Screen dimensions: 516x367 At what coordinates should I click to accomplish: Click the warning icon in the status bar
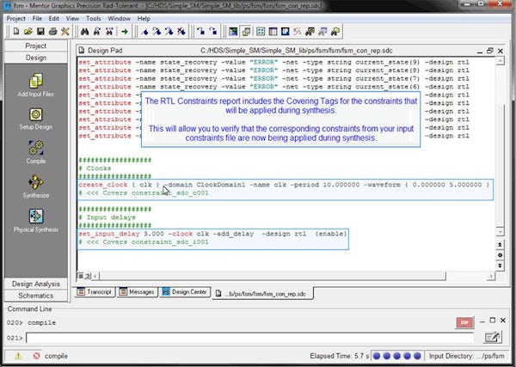coord(18,356)
